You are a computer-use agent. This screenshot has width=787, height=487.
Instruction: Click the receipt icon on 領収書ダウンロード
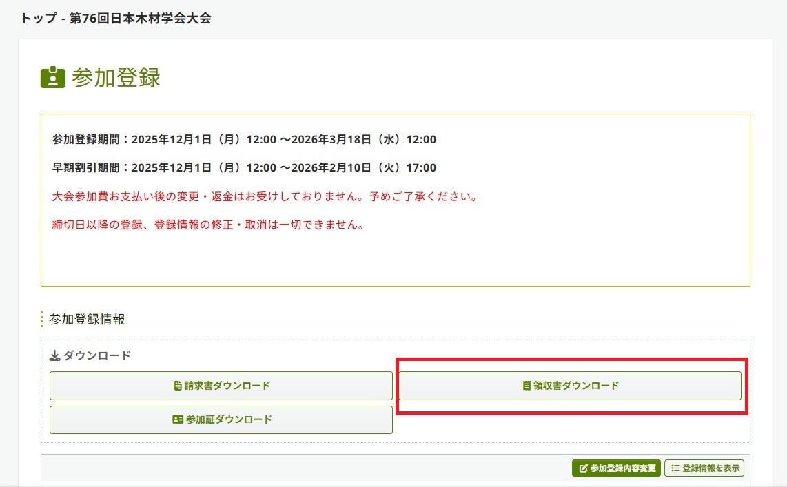pos(527,386)
